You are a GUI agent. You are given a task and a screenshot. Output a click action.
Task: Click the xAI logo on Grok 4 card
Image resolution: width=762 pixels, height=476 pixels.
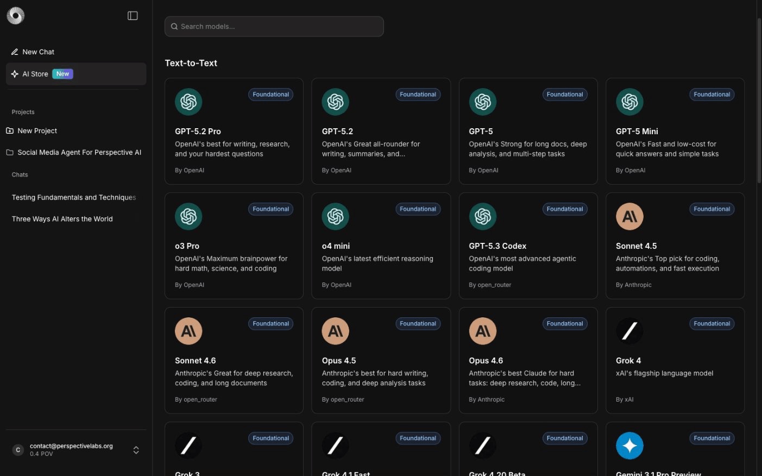click(x=629, y=331)
